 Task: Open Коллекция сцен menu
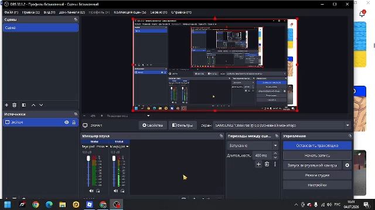pyautogui.click(x=130, y=12)
